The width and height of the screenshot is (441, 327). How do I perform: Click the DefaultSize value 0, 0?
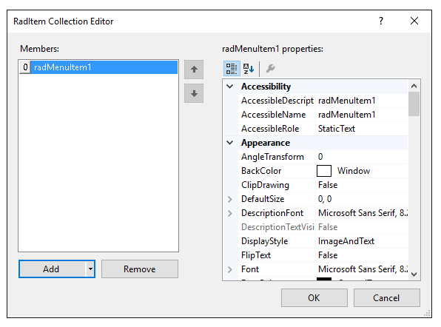pos(325,199)
